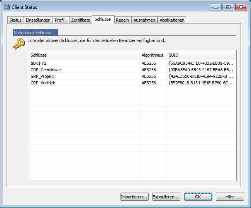Open help with the Hilfe button

230,197
